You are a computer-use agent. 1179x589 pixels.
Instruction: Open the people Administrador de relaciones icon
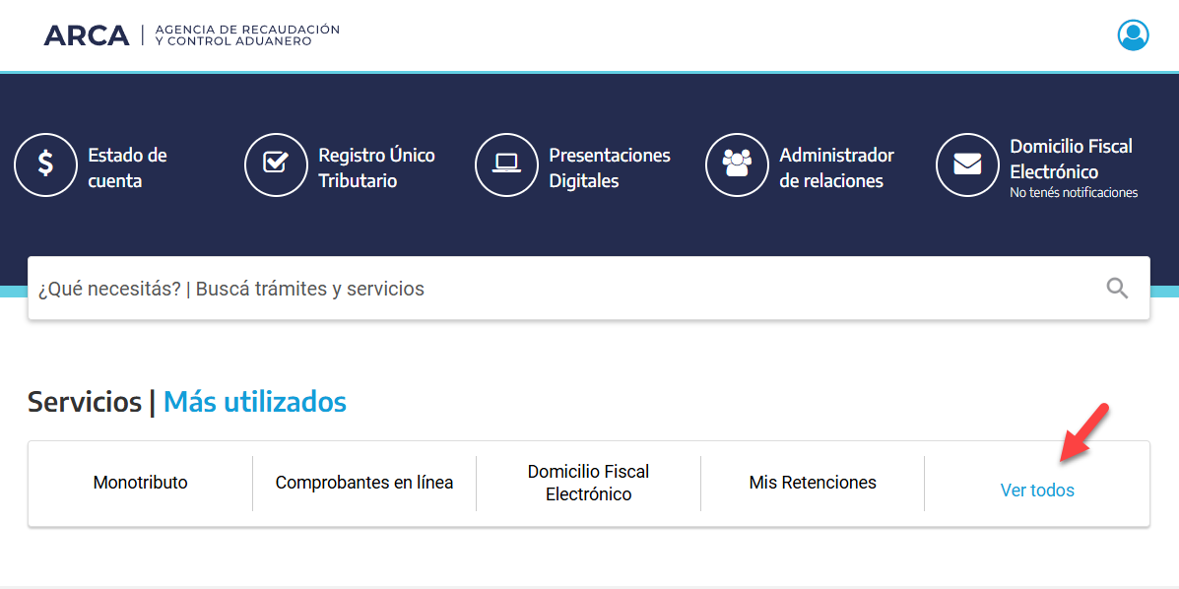pyautogui.click(x=737, y=164)
